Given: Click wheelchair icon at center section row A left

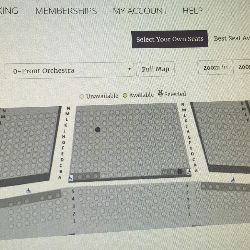Looking at the screenshot, I should click(x=70, y=178).
